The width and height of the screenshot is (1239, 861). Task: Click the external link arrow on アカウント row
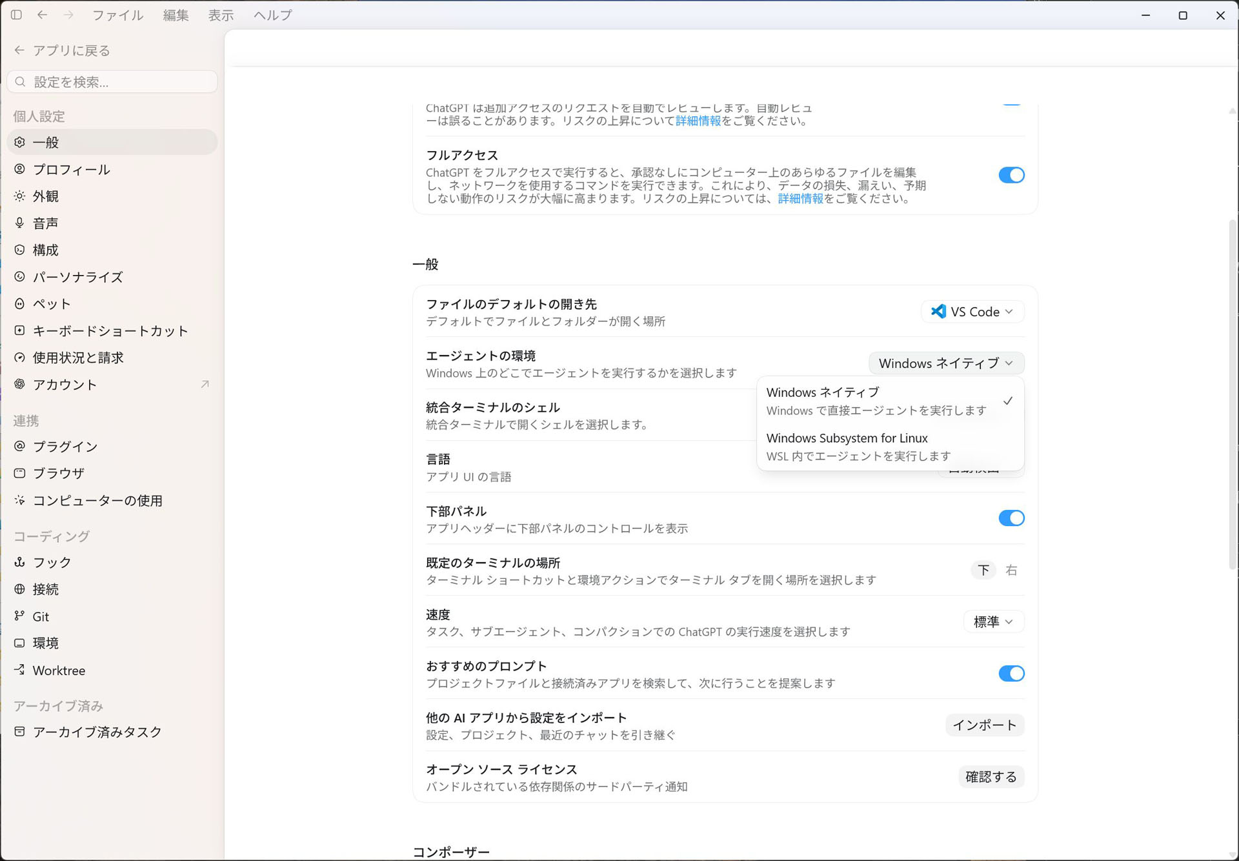(x=205, y=384)
